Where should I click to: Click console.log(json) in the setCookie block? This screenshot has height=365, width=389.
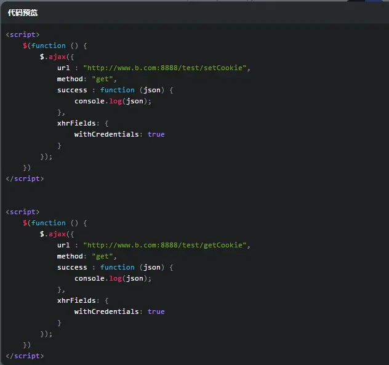(x=113, y=101)
